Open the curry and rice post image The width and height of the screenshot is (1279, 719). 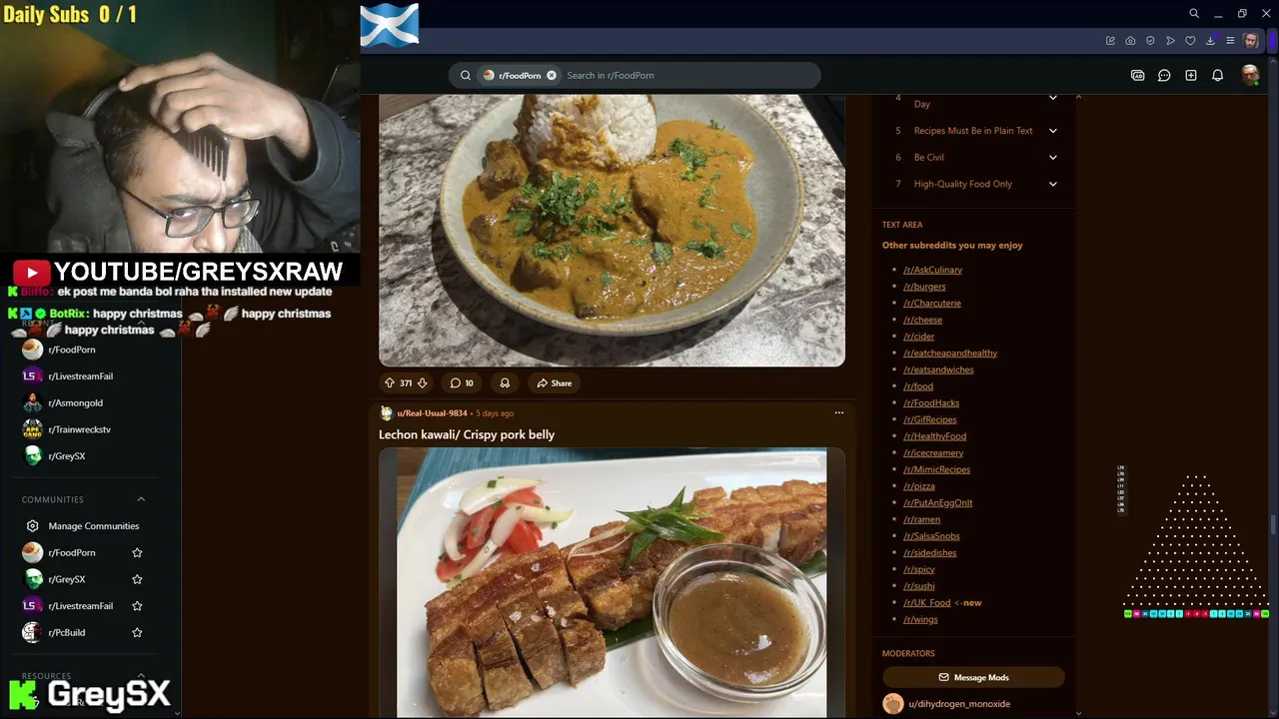click(612, 231)
